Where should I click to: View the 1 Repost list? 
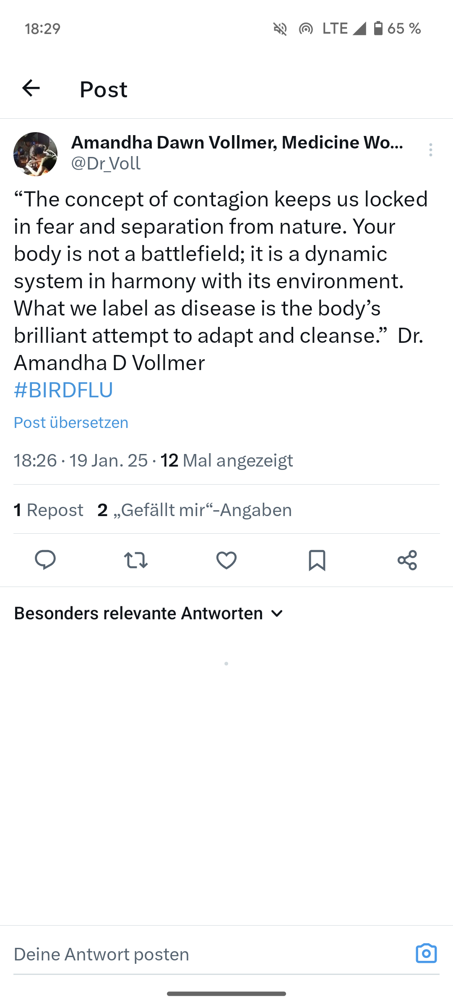click(49, 510)
